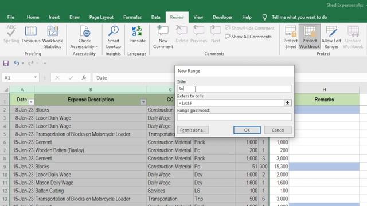
Task: Go to Previous comment
Action: click(198, 34)
